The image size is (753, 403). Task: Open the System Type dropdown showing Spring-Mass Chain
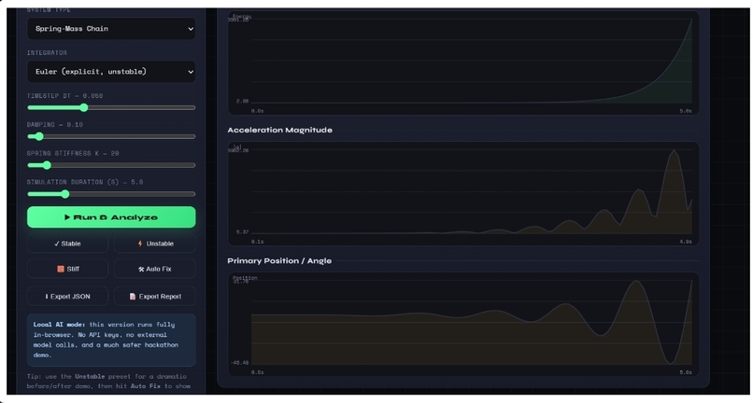click(x=111, y=29)
